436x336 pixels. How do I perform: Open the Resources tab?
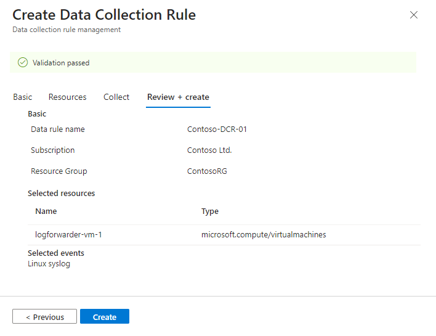(x=68, y=97)
